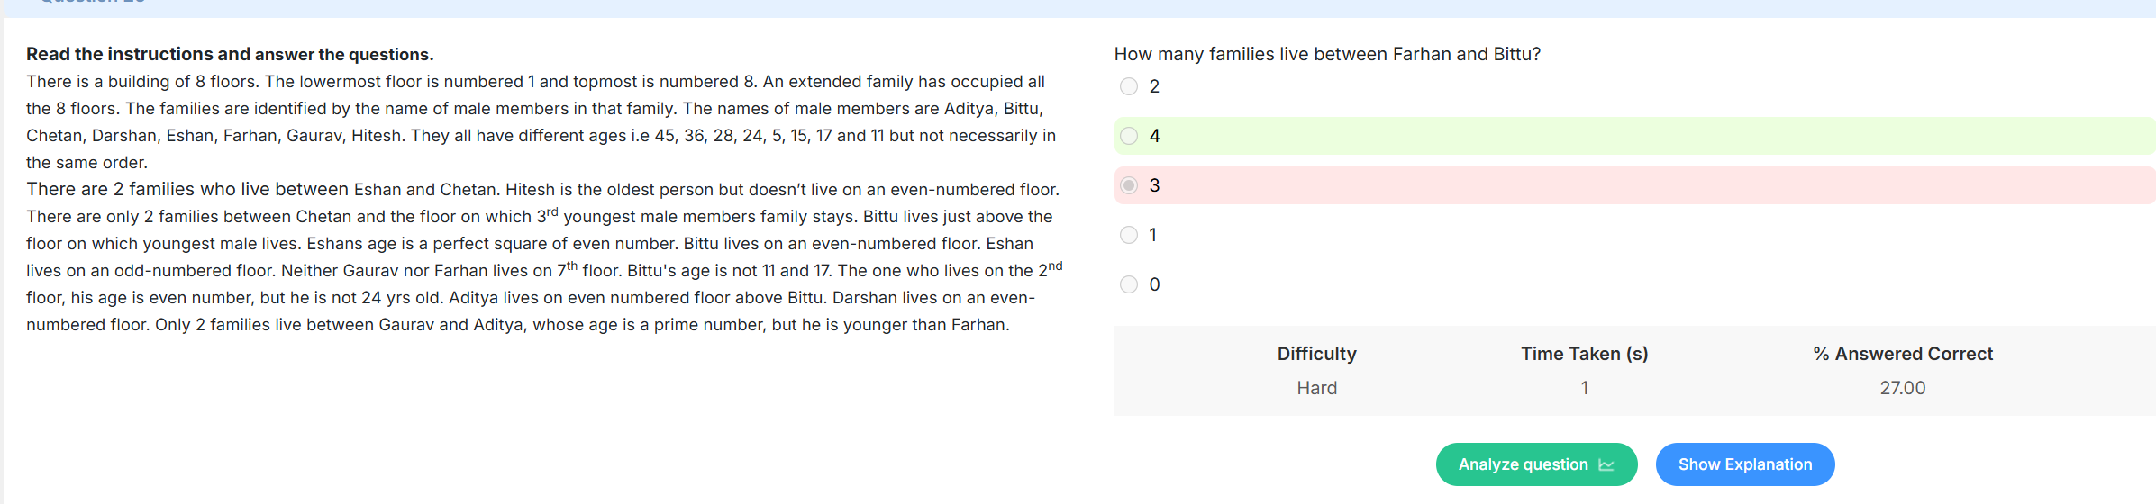The image size is (2156, 504).
Task: Click the 27.00 percentage value
Action: (x=1903, y=388)
